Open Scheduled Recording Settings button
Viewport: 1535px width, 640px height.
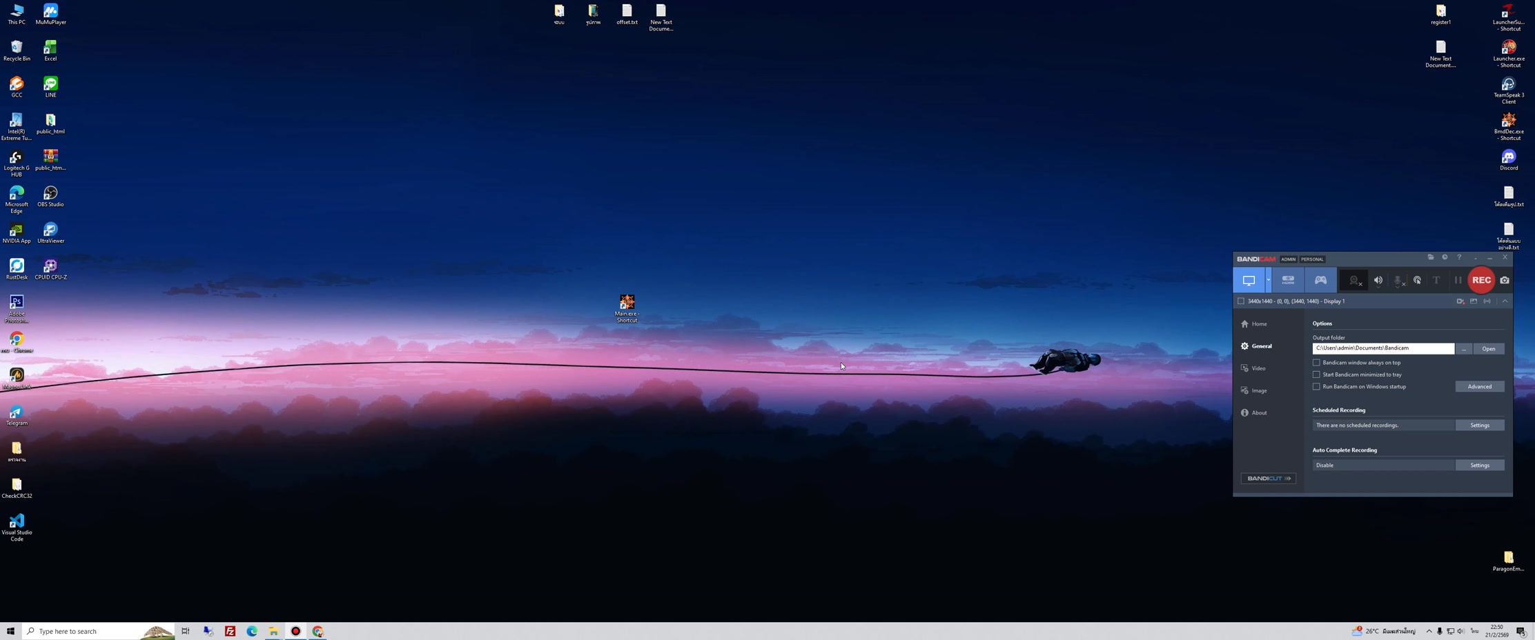pos(1479,426)
